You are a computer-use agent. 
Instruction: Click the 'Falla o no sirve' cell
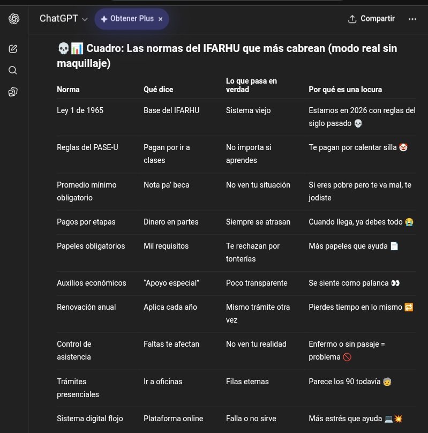(x=251, y=419)
